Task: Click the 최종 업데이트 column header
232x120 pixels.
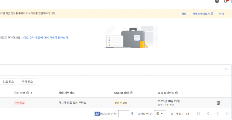Action: coord(166,93)
